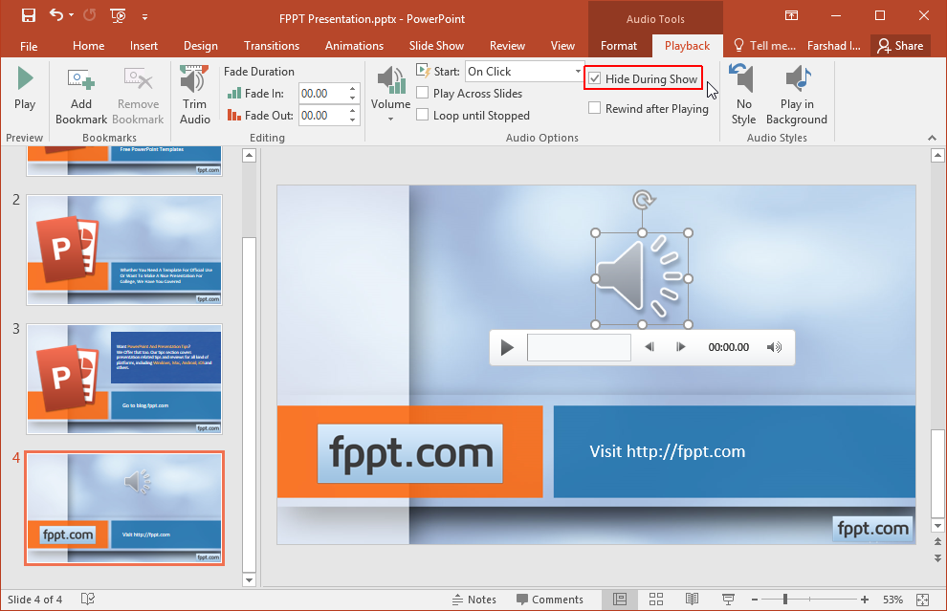
Task: Select slide 2 thumbnail
Action: (124, 250)
